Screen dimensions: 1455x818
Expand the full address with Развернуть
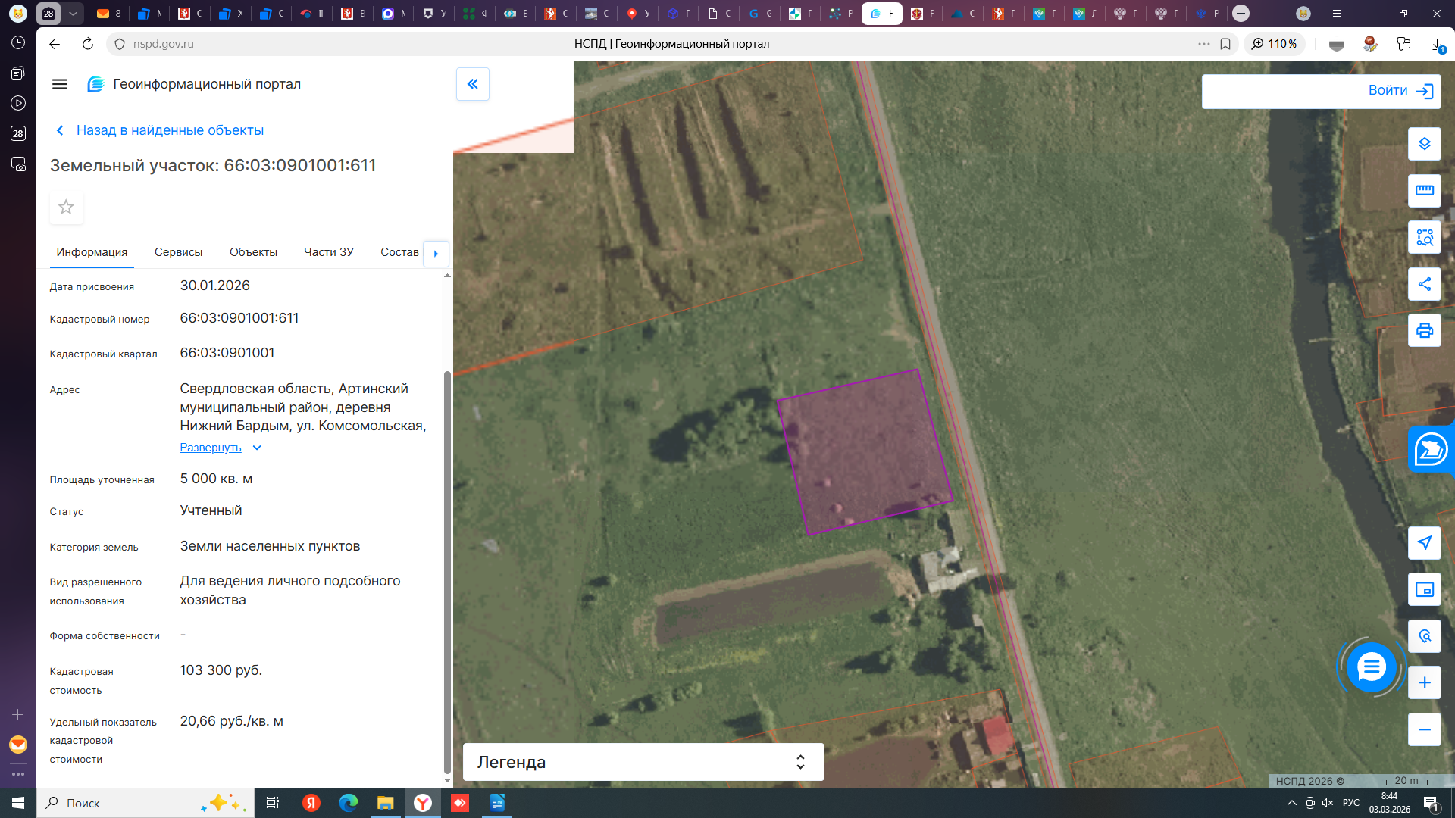tap(211, 448)
